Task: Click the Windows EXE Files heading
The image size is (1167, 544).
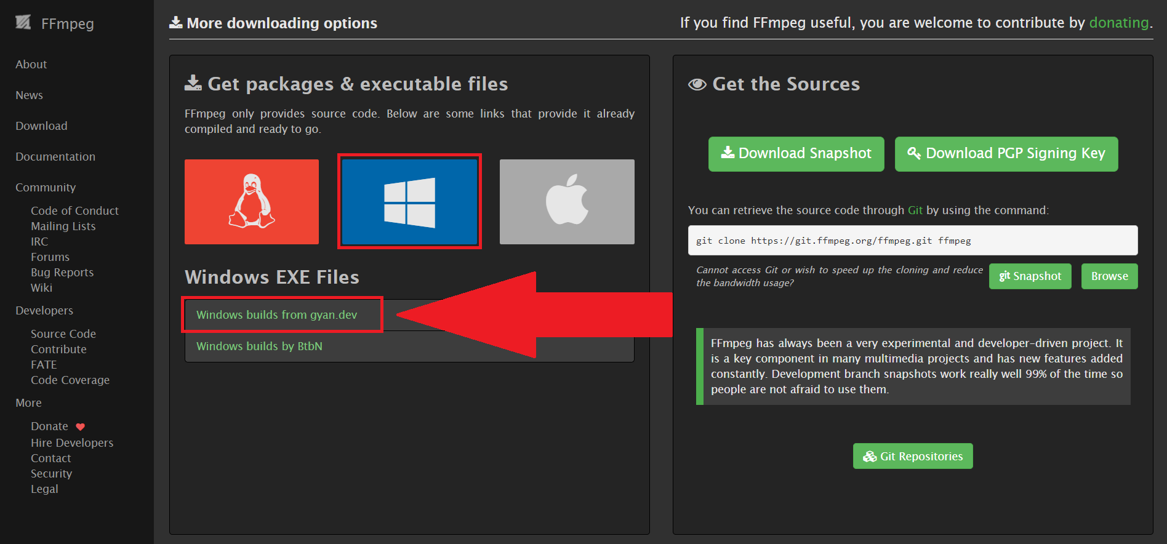Action: [x=272, y=277]
